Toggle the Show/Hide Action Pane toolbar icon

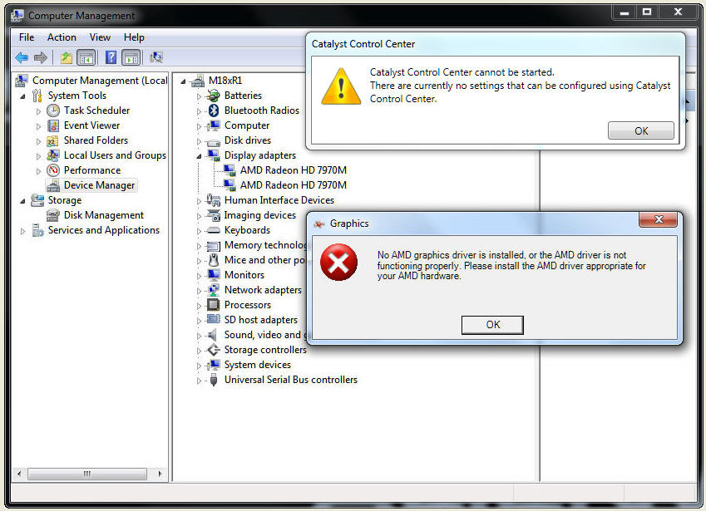pyautogui.click(x=131, y=57)
